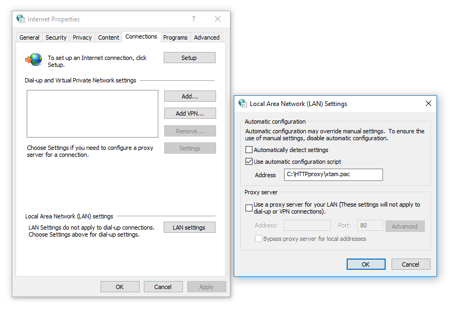452x311 pixels.
Task: Confirm LAN Settings with the OK button
Action: coord(366,264)
